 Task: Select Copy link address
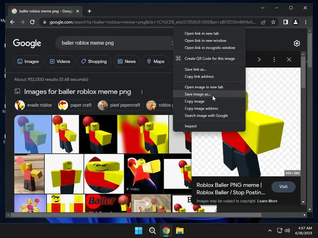click(209, 77)
